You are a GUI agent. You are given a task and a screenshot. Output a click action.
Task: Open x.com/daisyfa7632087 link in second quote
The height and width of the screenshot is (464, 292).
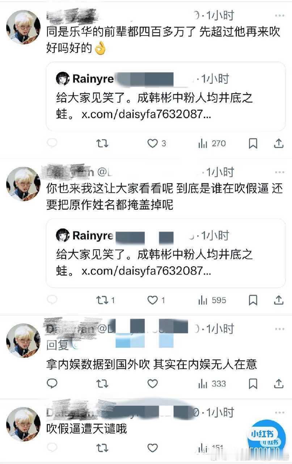[x=146, y=270]
